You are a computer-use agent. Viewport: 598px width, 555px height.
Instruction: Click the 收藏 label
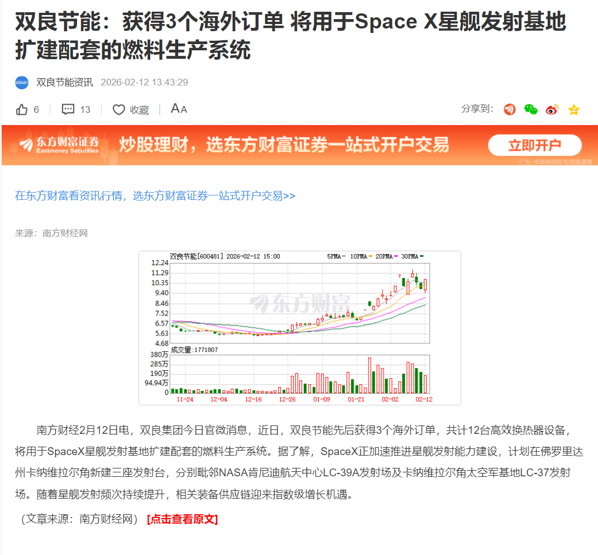pos(139,110)
